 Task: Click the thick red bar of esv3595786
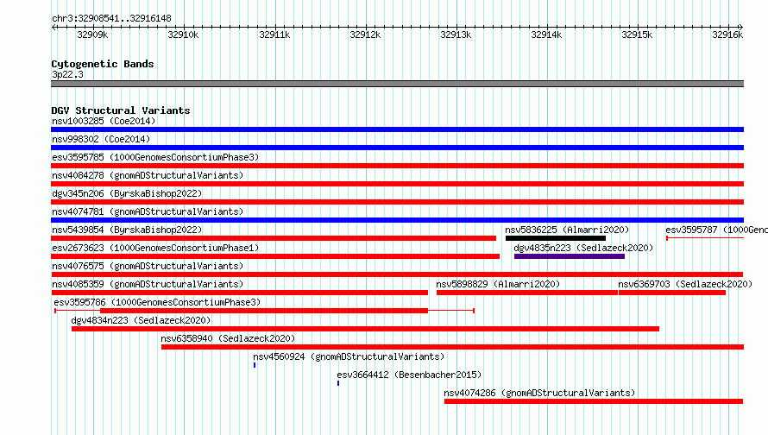(x=264, y=311)
